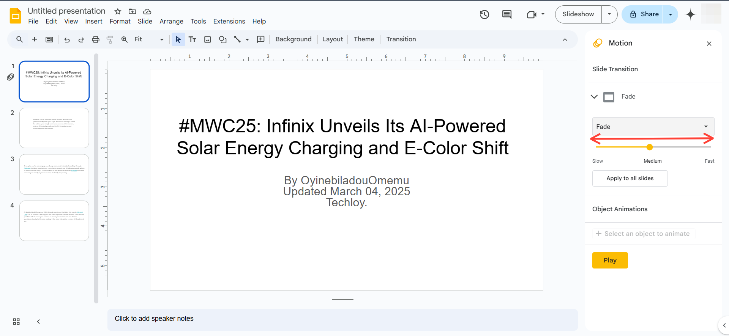The height and width of the screenshot is (336, 729).
Task: Click the presentation title Untitled presentation
Action: [x=66, y=11]
